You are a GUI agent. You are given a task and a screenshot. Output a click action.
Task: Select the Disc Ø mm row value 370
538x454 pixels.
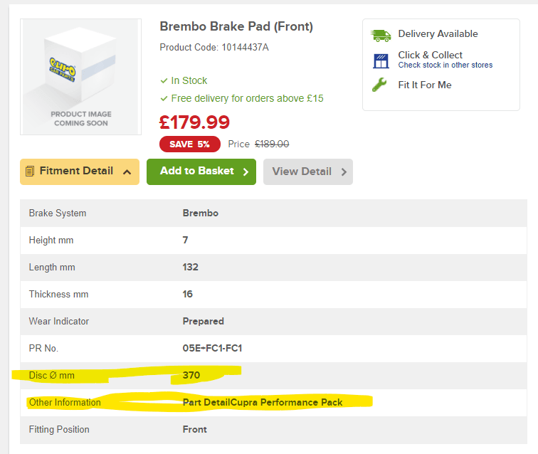pos(191,375)
